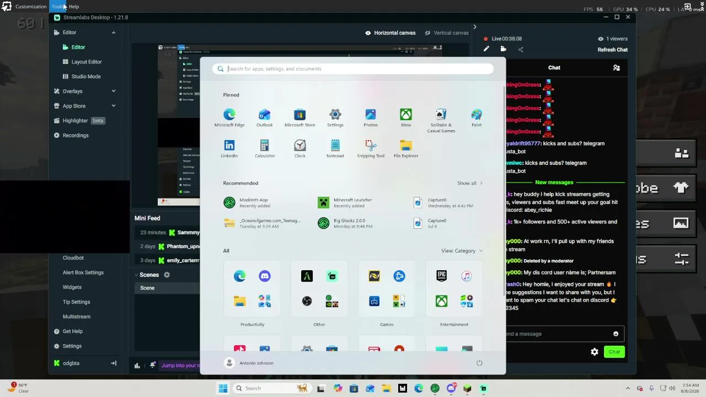Expand the App Store sidebar section
The width and height of the screenshot is (706, 397).
[x=114, y=106]
